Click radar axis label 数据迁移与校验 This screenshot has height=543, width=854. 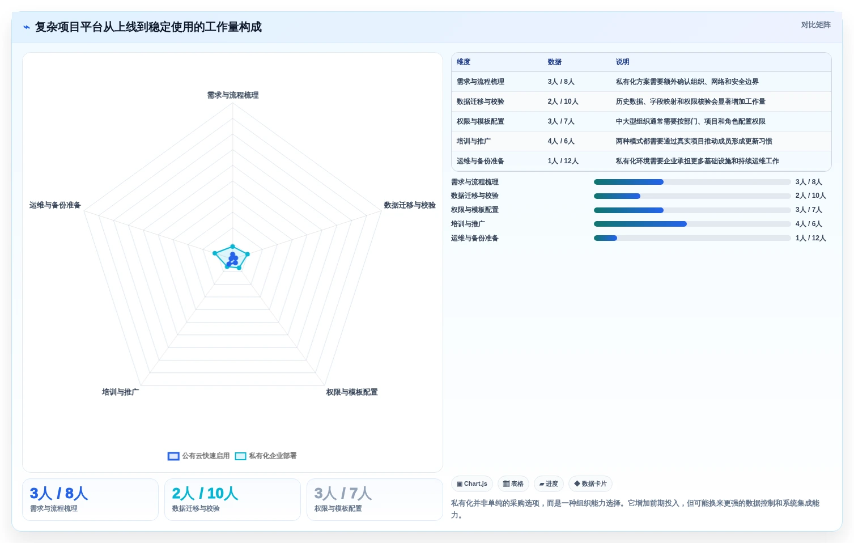pyautogui.click(x=410, y=205)
